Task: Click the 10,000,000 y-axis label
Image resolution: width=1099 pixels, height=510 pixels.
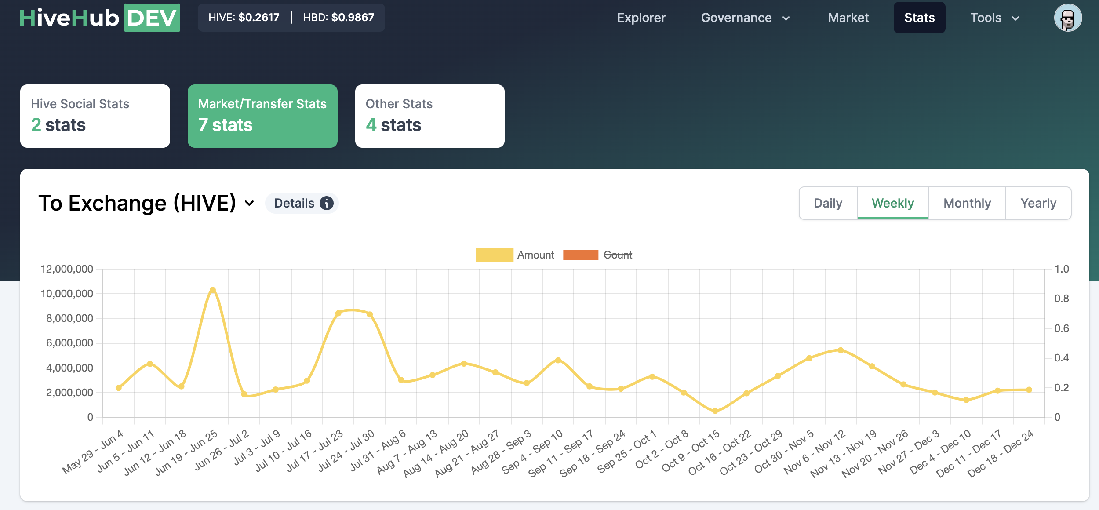Action: (67, 294)
